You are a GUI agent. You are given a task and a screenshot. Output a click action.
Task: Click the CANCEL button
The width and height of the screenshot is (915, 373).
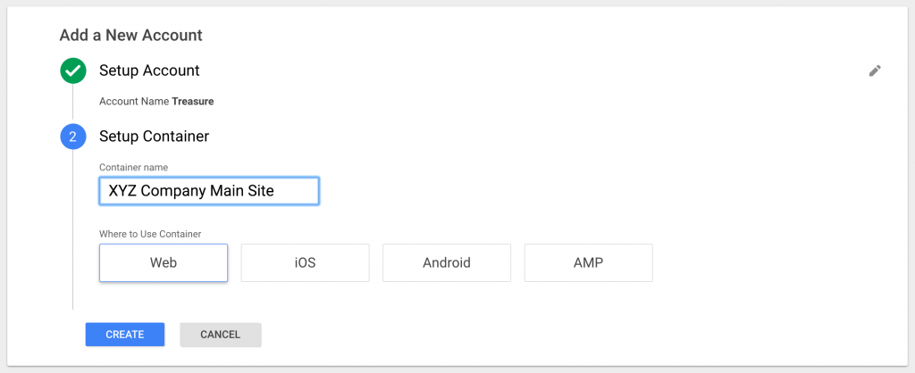point(221,335)
